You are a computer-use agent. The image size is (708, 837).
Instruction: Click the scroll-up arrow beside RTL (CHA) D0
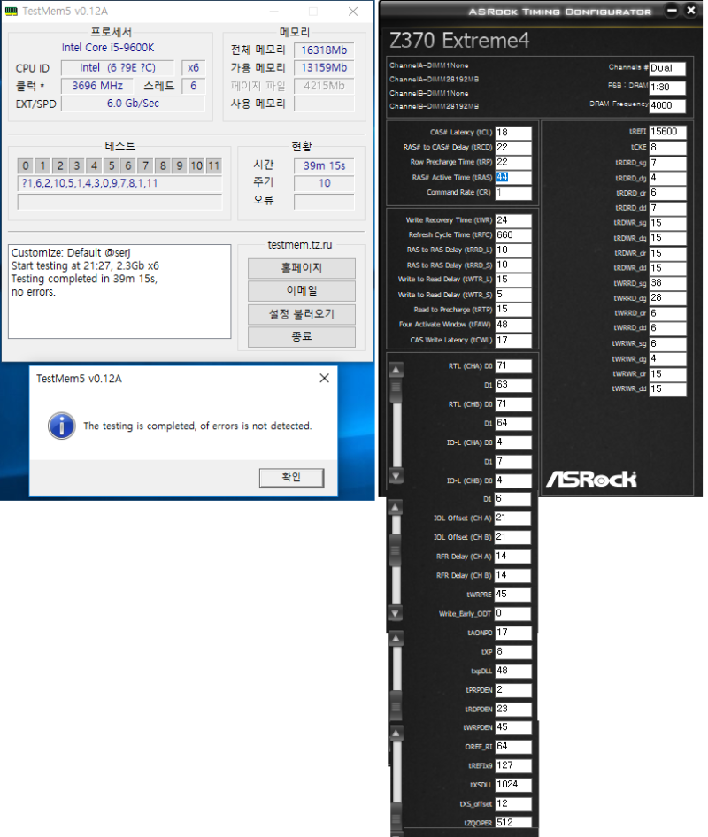[x=396, y=369]
